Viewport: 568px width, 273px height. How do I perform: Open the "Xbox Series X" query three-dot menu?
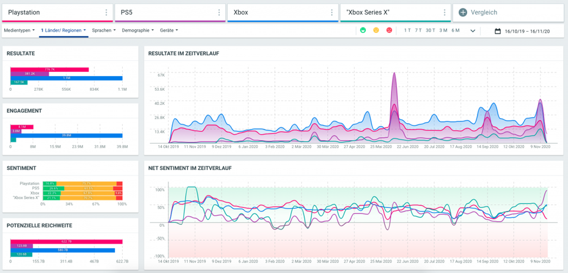click(x=445, y=13)
